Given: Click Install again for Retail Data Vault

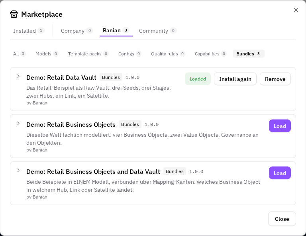Looking at the screenshot, I should click(235, 79).
